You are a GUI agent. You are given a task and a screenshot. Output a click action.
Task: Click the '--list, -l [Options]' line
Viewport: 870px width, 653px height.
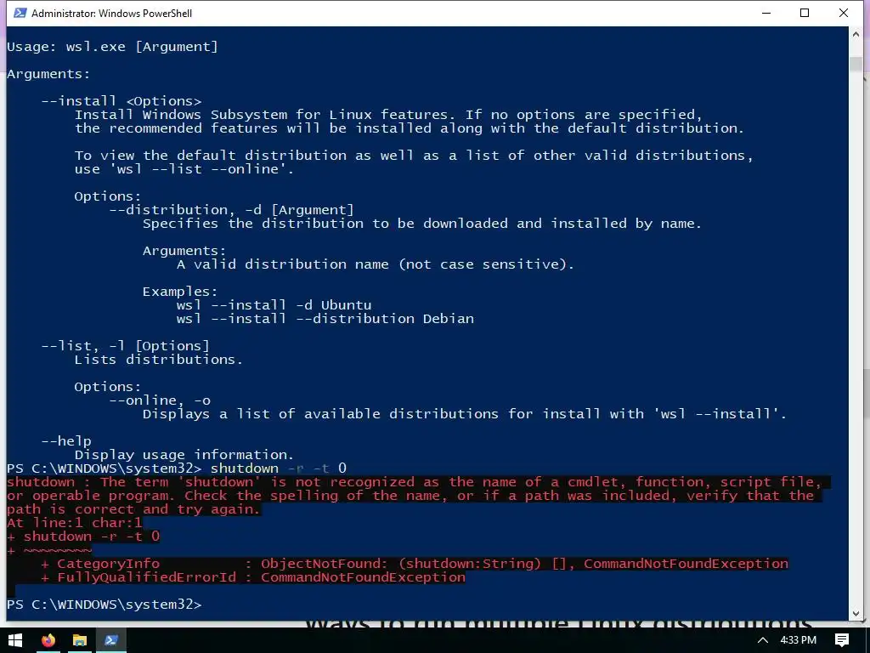126,346
